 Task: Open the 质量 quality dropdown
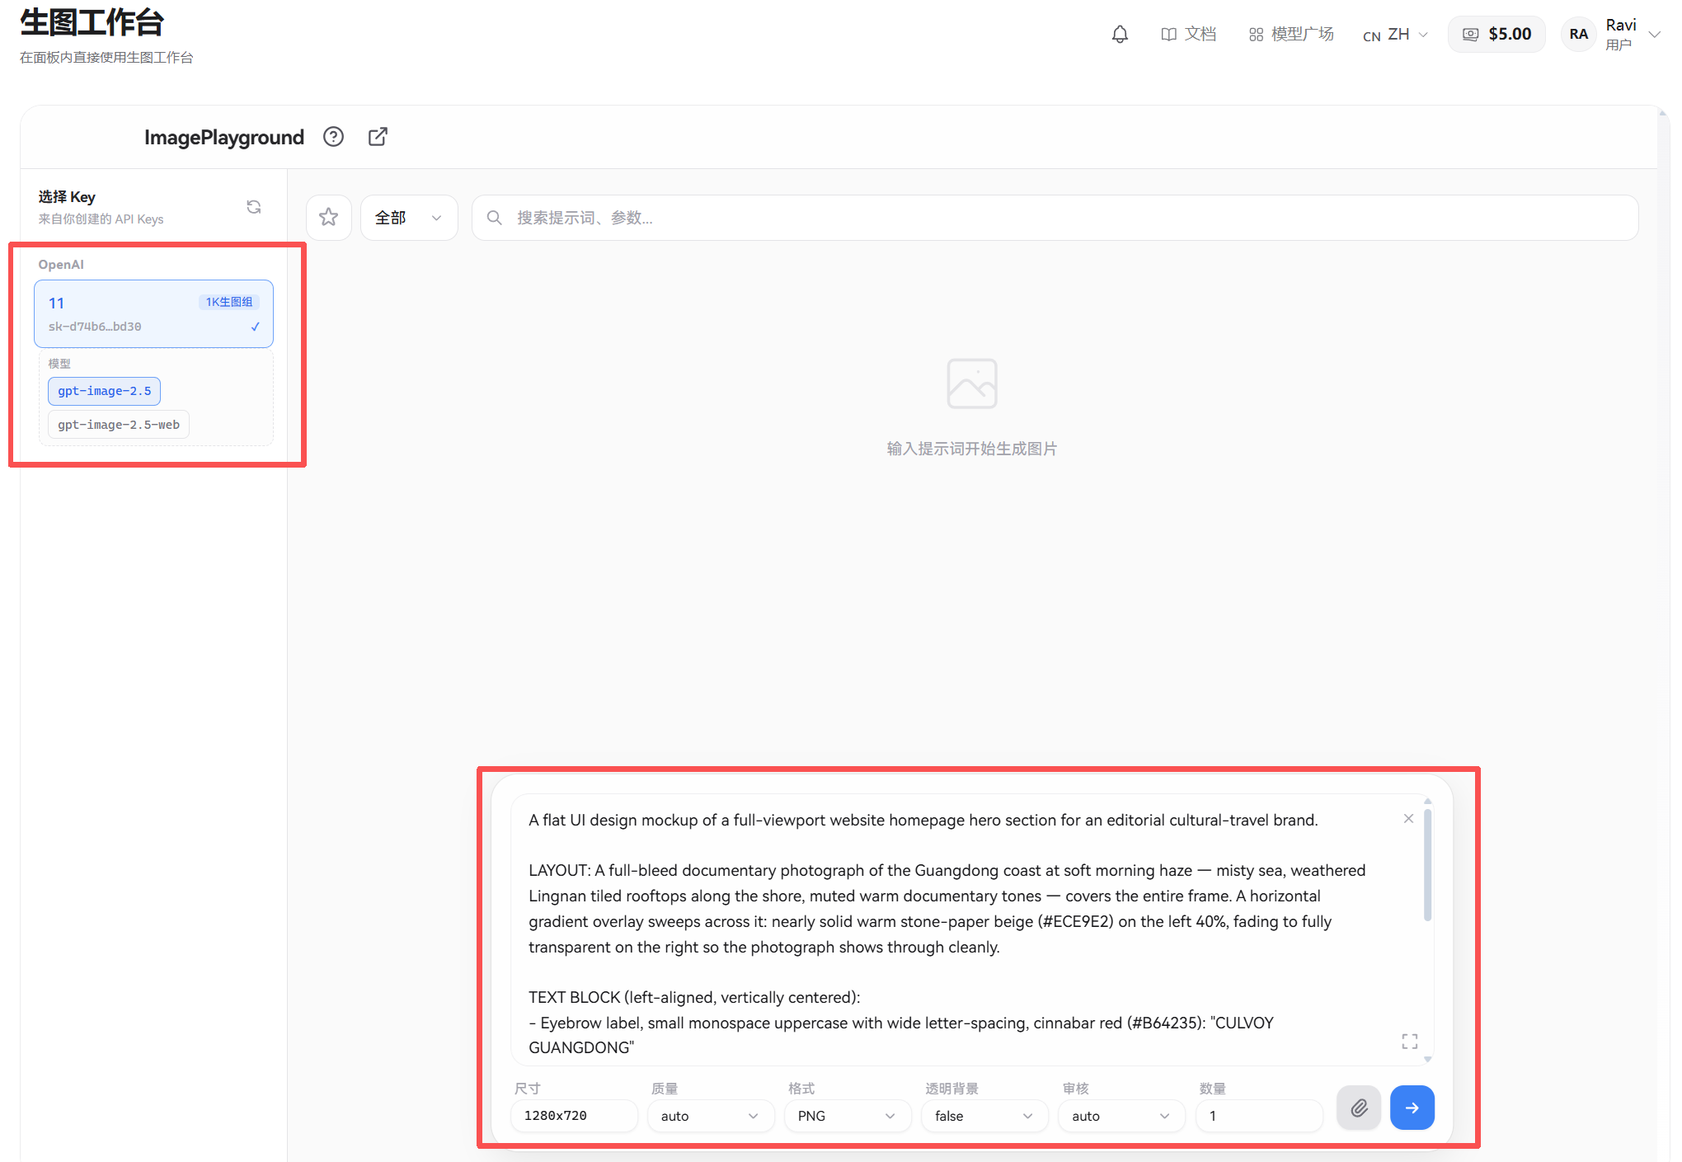click(710, 1116)
